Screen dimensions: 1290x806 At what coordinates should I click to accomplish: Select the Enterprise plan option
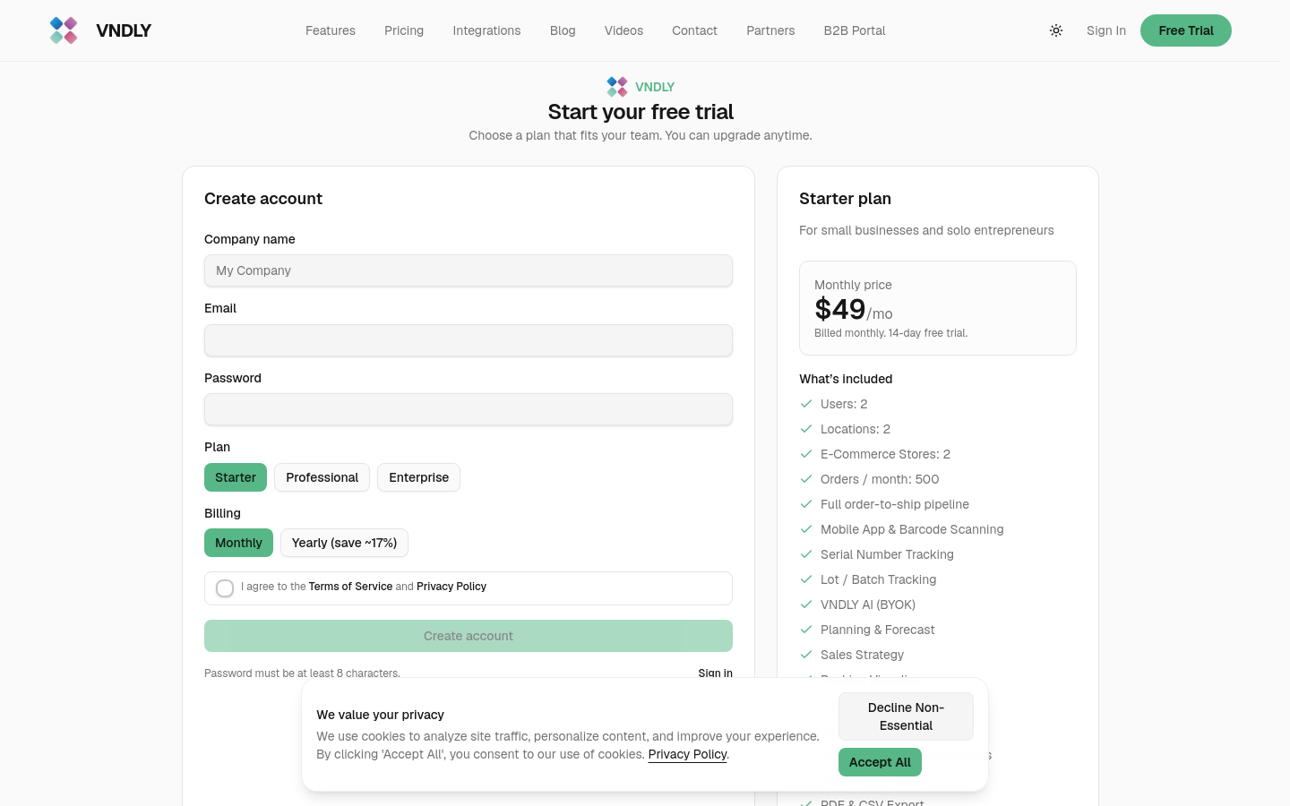click(418, 477)
